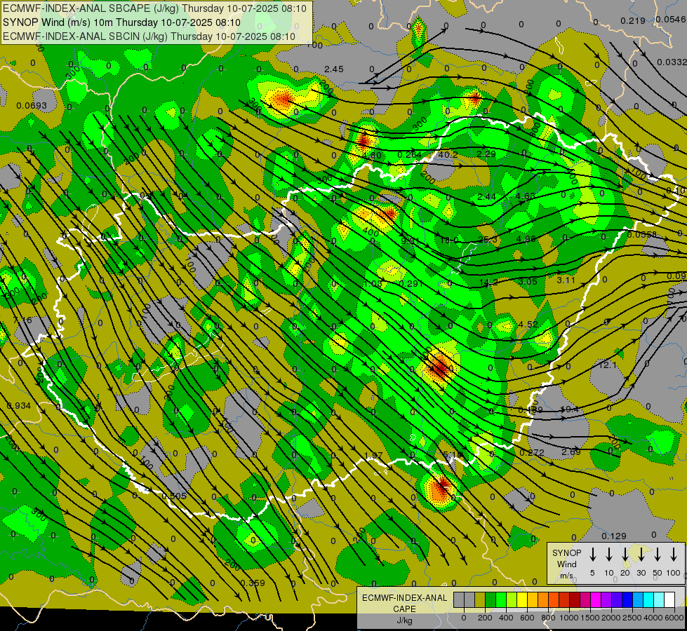Select the bright green CAPE legend swatch
Viewport: 687px width, 631px height.
pyautogui.click(x=501, y=600)
